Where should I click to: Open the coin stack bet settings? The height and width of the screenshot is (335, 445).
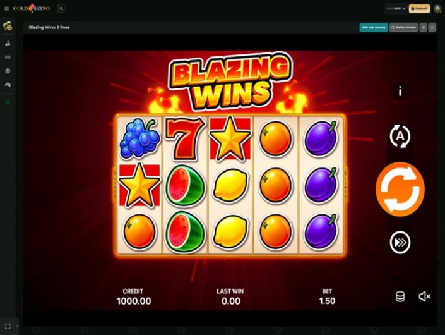tap(400, 296)
